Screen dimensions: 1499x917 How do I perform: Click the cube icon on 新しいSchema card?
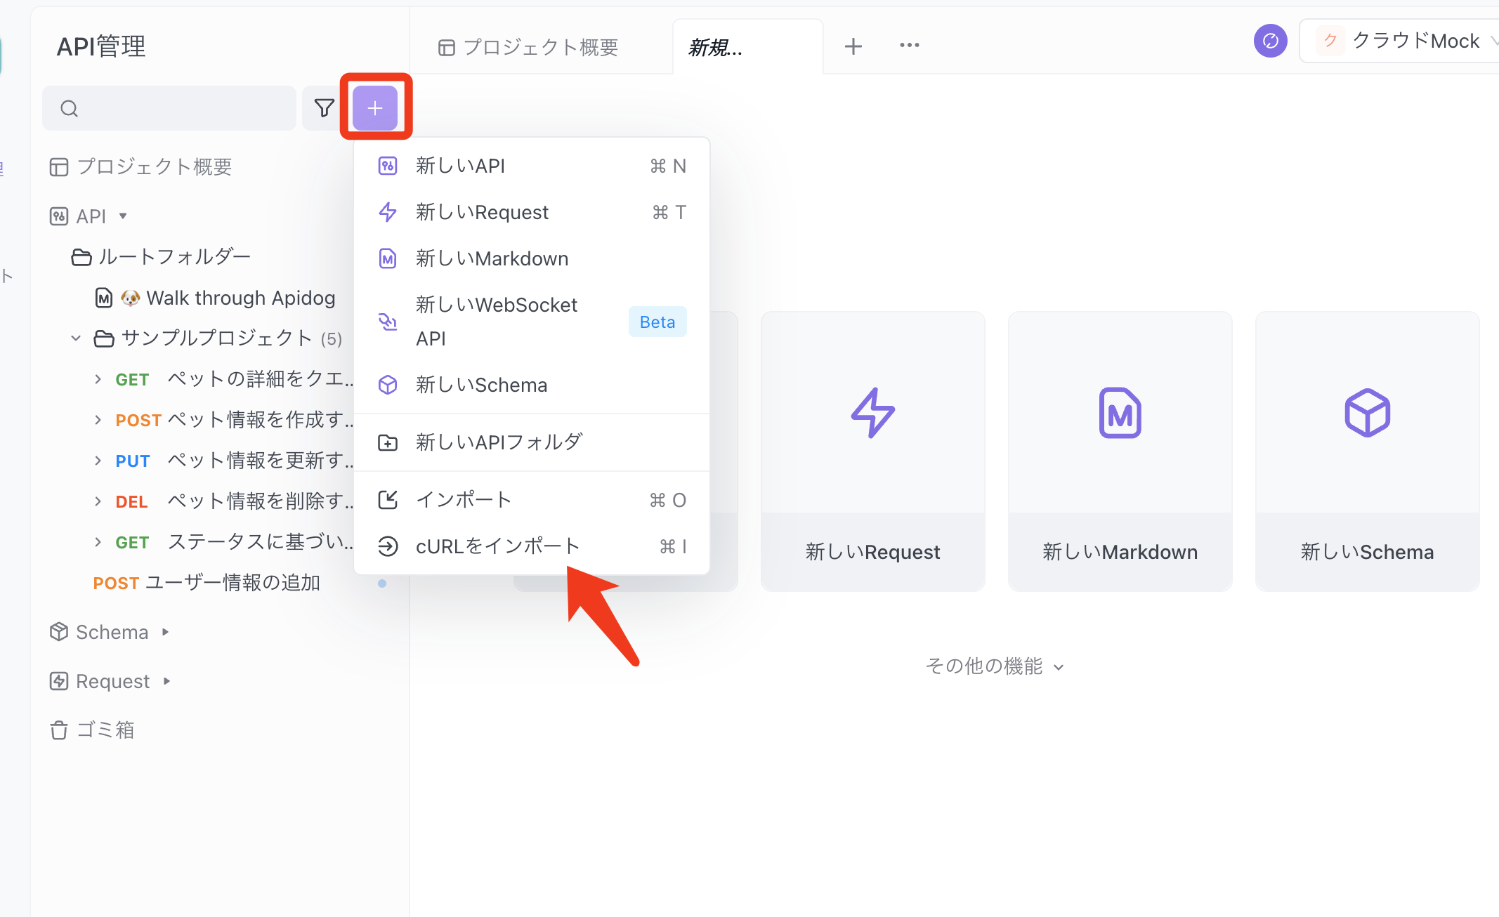pos(1367,413)
